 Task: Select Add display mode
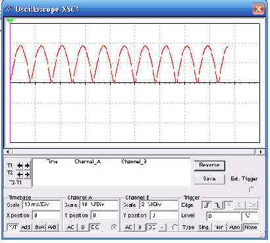pyautogui.click(x=26, y=227)
